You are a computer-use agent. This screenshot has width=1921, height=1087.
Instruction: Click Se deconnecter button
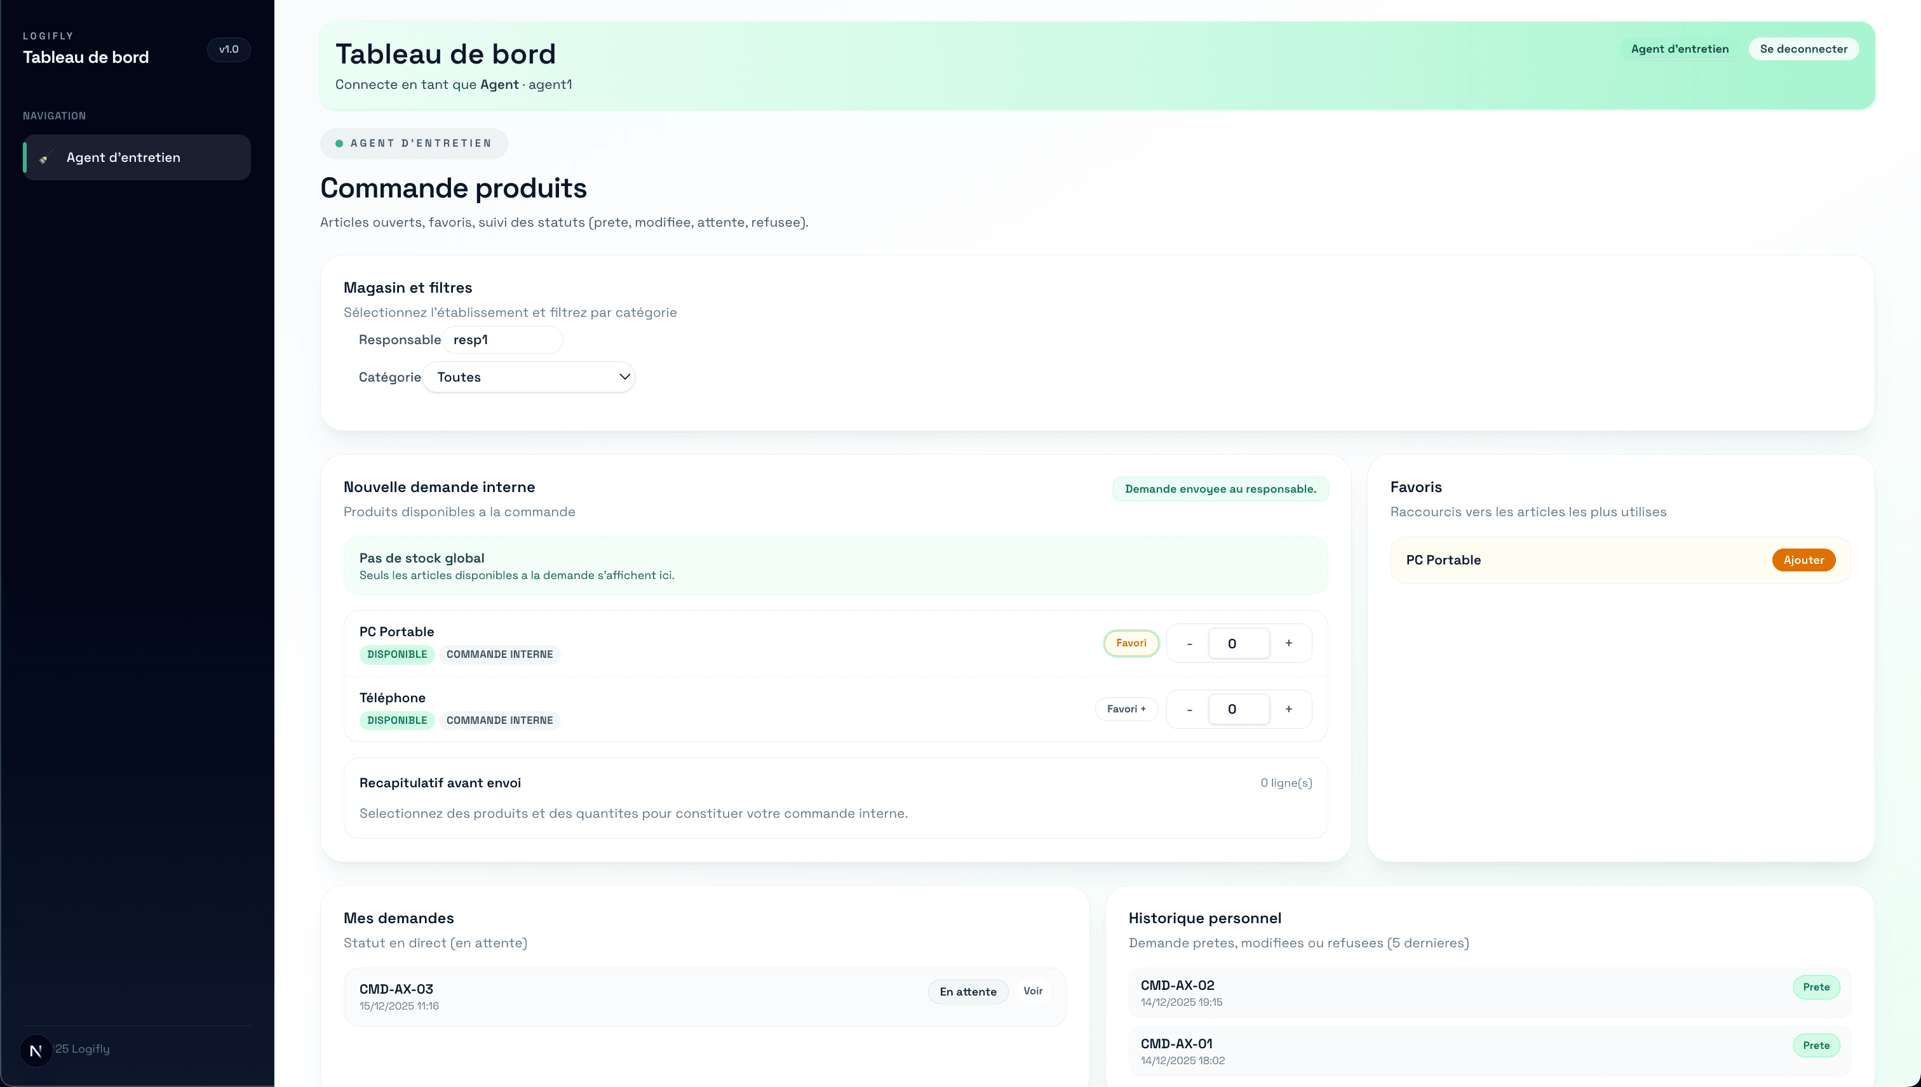pos(1803,50)
